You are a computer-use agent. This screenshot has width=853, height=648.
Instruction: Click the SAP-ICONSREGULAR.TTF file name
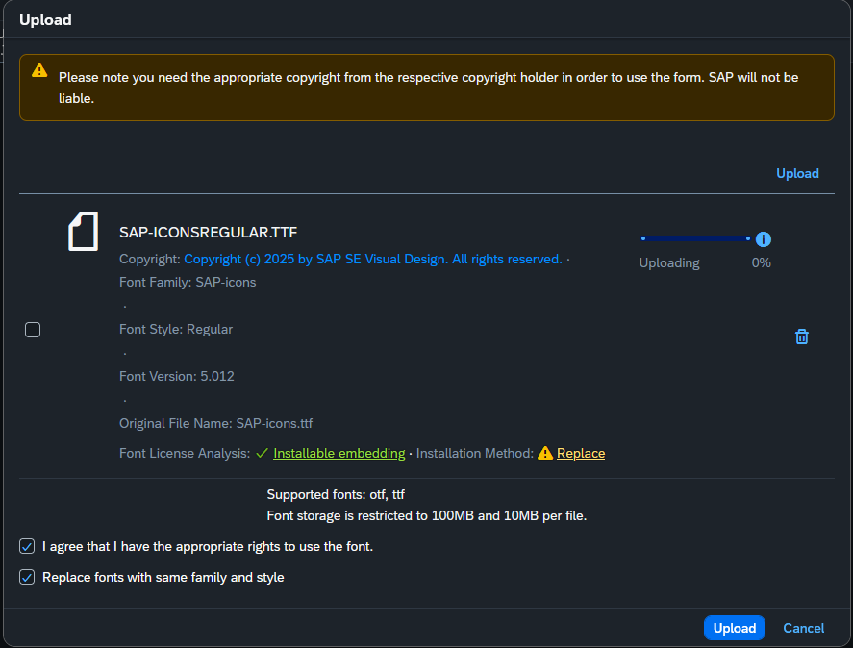(x=208, y=232)
